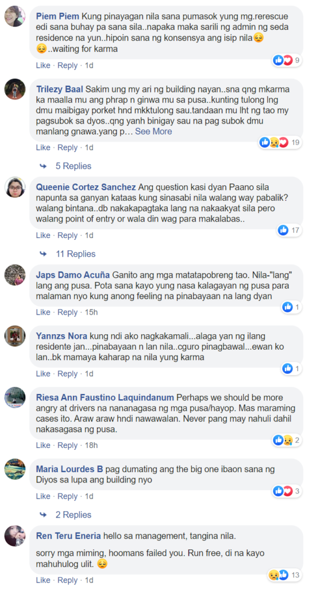Image resolution: width=320 pixels, height=589 pixels.
Task: View reactions on Ren Teru Eneria's comment
Action: [284, 575]
